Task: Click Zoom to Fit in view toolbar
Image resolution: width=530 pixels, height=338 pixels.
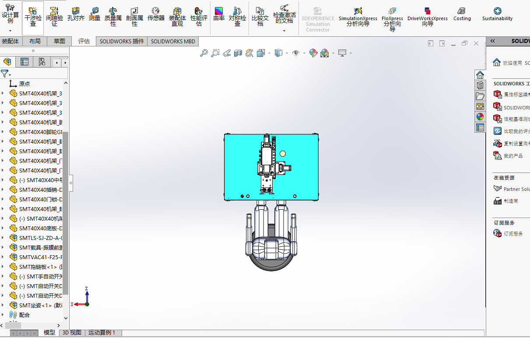Action: coord(204,53)
